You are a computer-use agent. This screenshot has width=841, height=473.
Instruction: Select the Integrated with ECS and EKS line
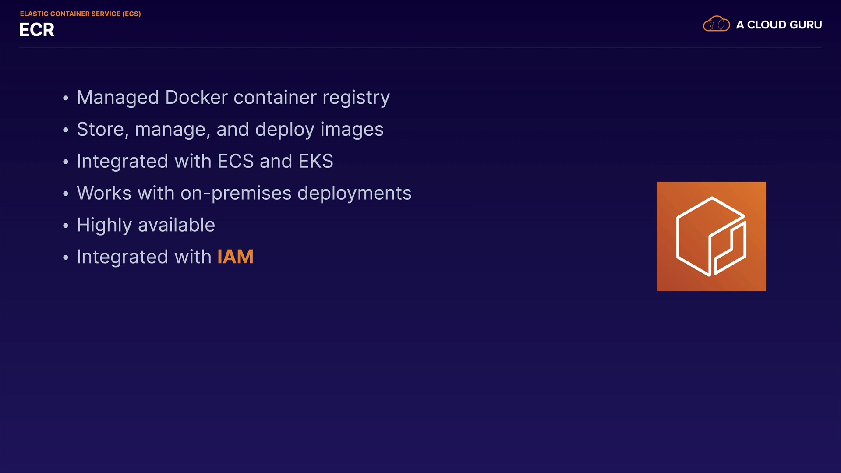click(x=205, y=161)
